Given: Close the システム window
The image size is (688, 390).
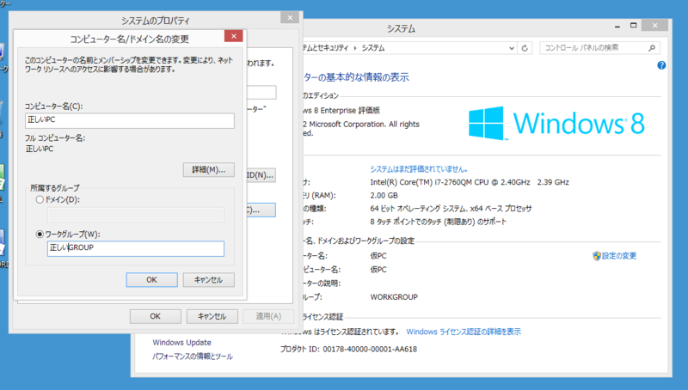Looking at the screenshot, I should pos(654,26).
